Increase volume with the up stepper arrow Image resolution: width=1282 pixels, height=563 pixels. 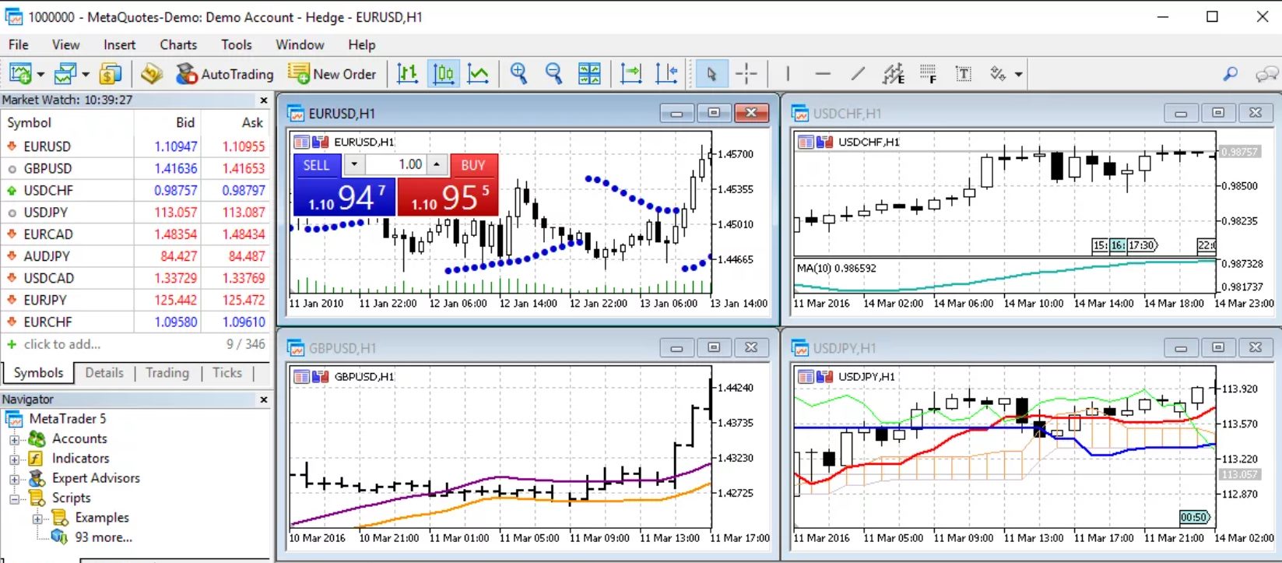(x=437, y=164)
